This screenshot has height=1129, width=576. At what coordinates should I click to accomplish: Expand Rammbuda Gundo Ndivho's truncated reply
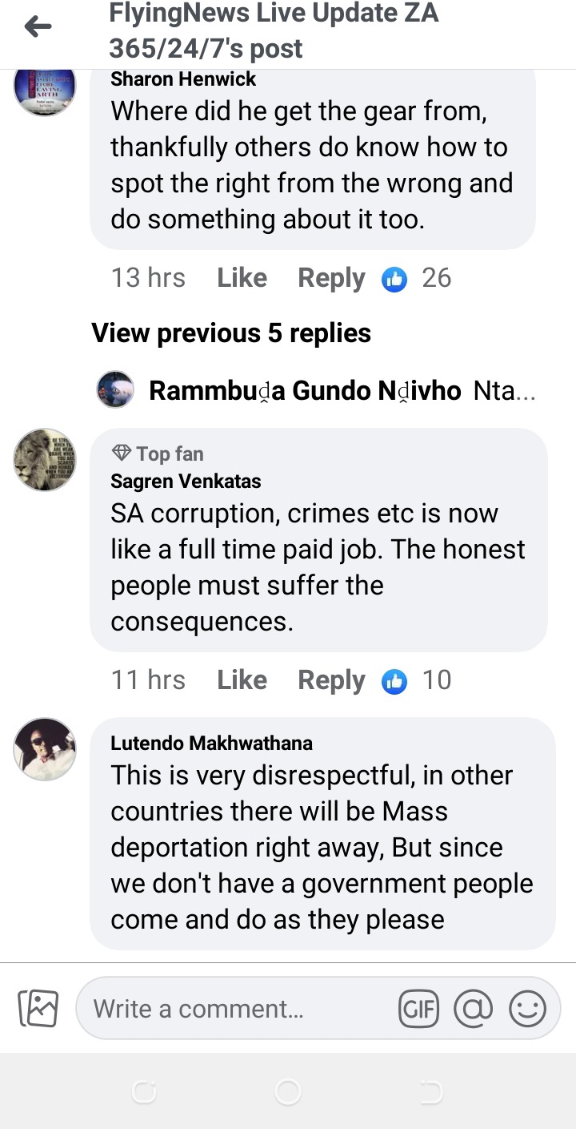pyautogui.click(x=504, y=391)
